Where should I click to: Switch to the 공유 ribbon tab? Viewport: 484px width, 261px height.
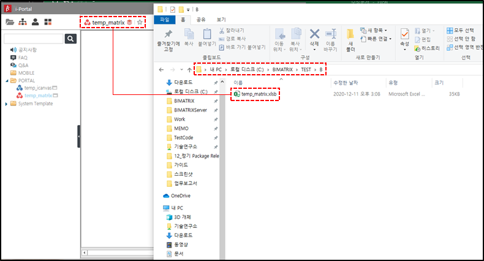201,20
